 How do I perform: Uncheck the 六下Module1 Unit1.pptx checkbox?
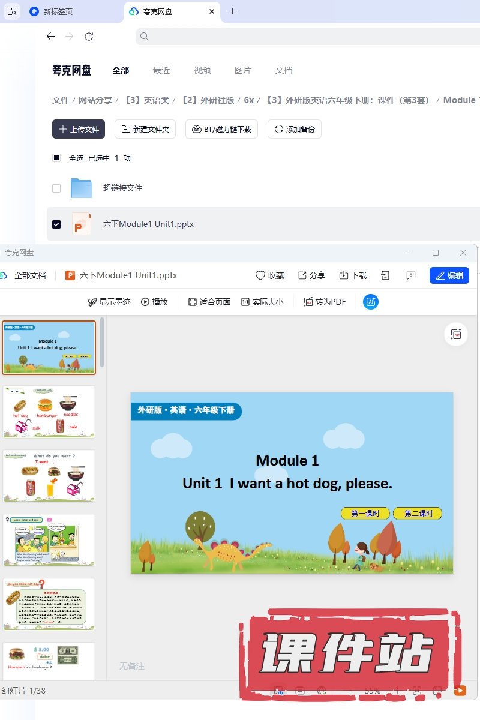click(x=56, y=224)
